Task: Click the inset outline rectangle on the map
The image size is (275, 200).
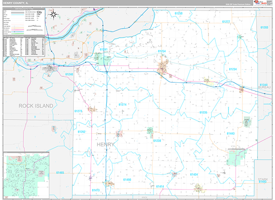Action: [236, 157]
